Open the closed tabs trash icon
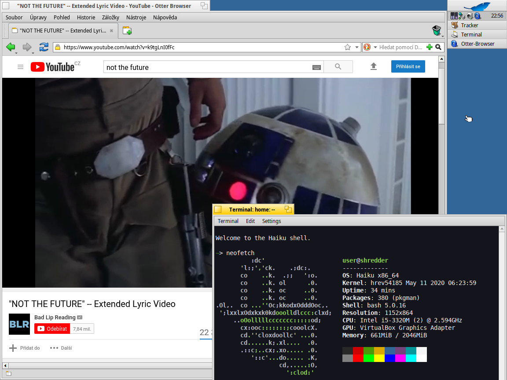The width and height of the screenshot is (507, 380). click(437, 31)
